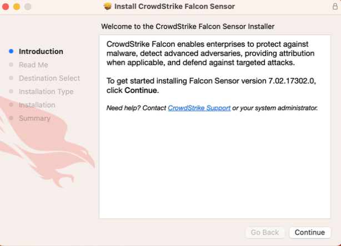The height and width of the screenshot is (246, 341).
Task: Click the Installation Type step bullet
Action: pos(11,91)
